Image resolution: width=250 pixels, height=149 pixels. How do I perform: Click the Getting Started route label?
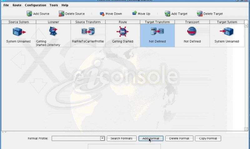tap(122, 42)
